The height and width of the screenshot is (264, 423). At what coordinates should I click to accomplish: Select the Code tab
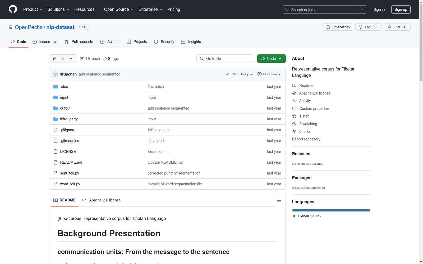(x=18, y=42)
